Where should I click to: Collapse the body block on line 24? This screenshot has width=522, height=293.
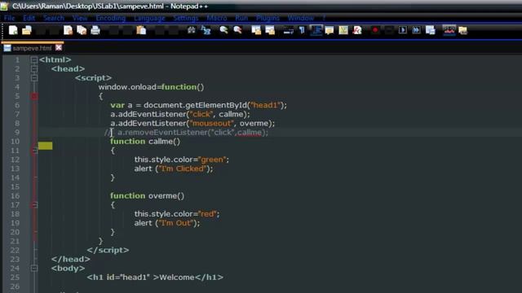coord(34,268)
